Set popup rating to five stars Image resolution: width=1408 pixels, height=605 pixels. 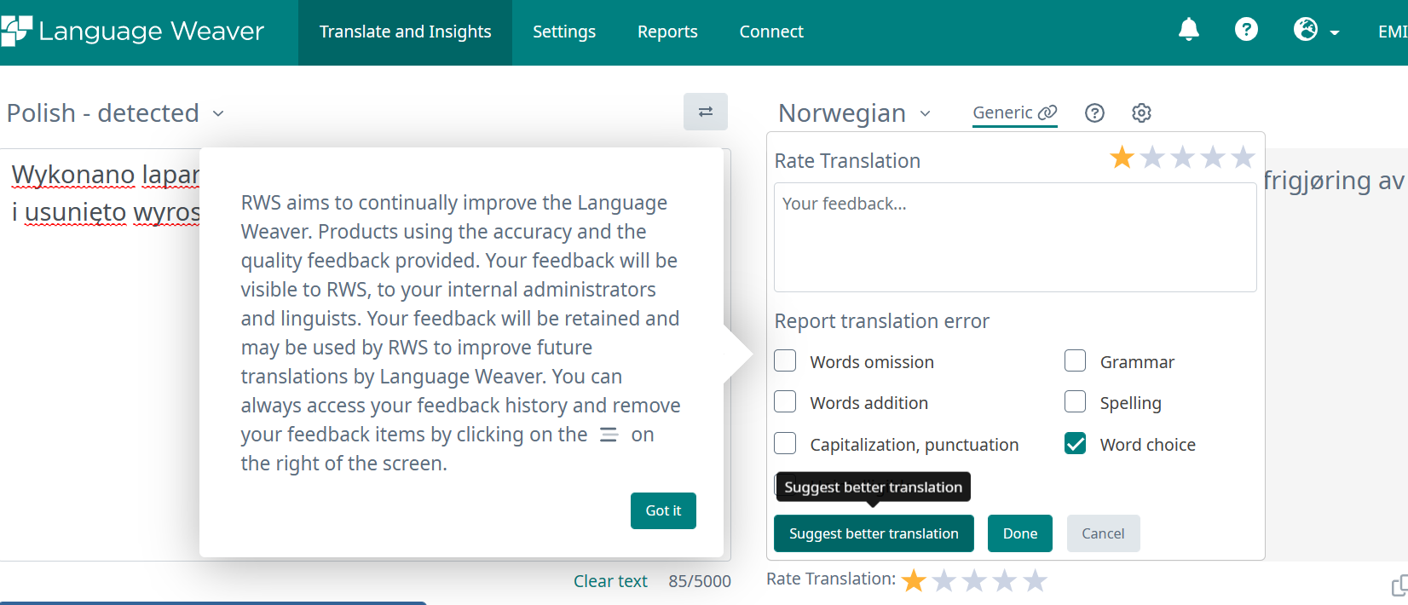(x=1244, y=158)
